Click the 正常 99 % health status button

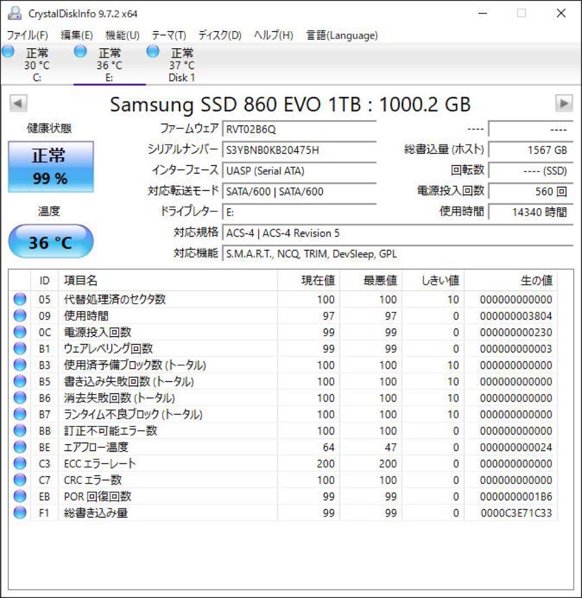[x=51, y=167]
